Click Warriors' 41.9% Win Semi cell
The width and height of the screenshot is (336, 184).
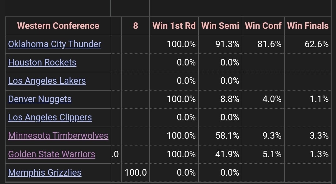point(227,154)
